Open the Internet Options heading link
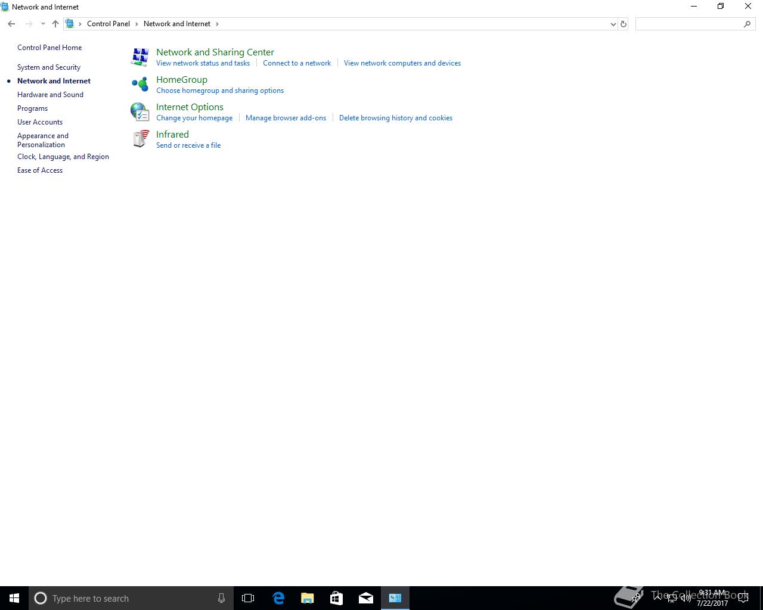Image resolution: width=763 pixels, height=610 pixels. 190,107
